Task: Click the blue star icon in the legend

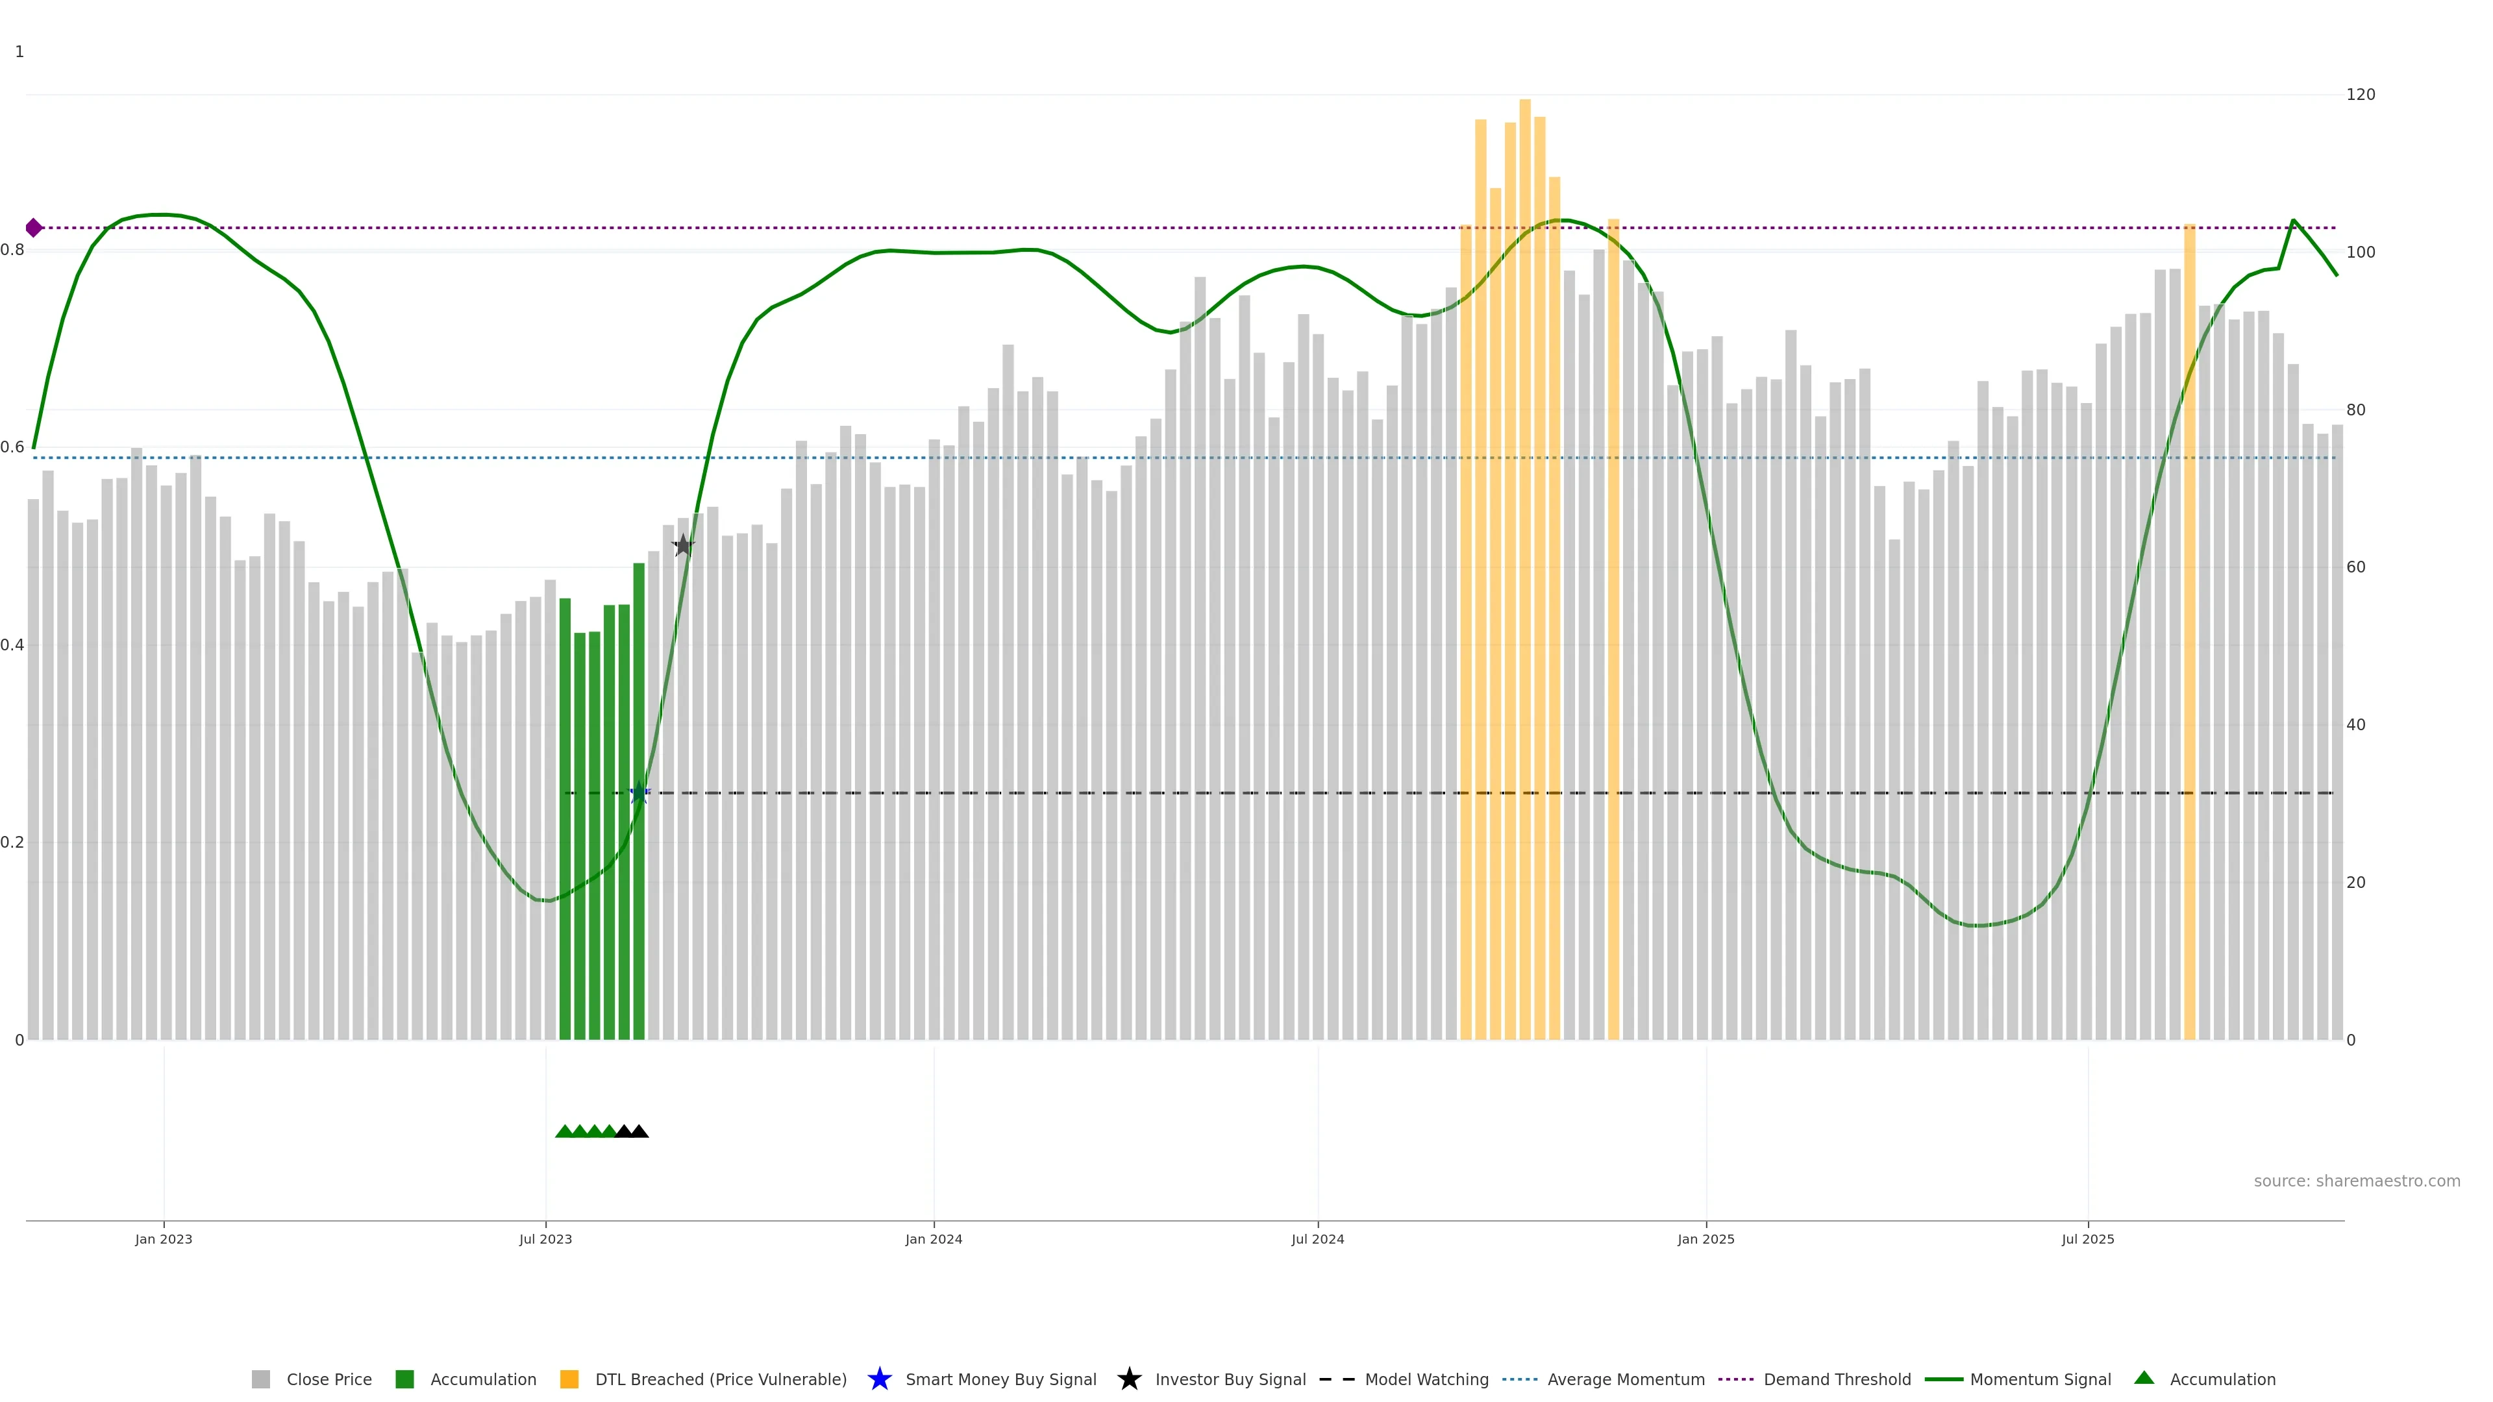Action: click(x=879, y=1379)
